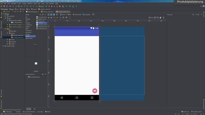Expand the manifests folder in project tree
Viewport: 205px width, 115px height.
click(5, 16)
